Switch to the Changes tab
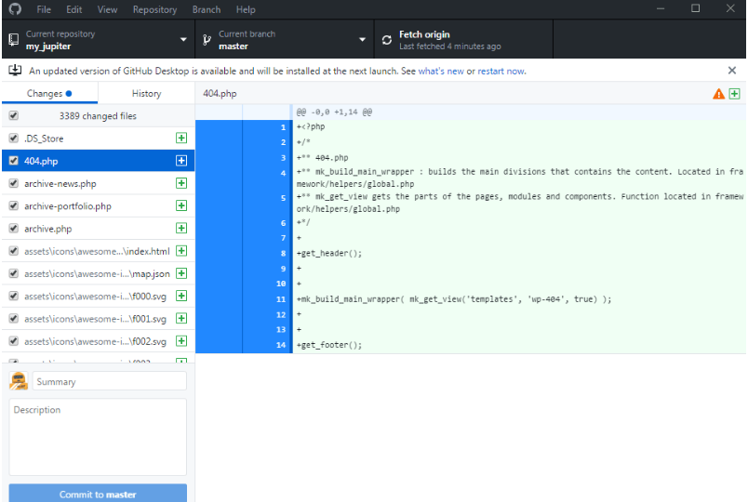 tap(49, 94)
